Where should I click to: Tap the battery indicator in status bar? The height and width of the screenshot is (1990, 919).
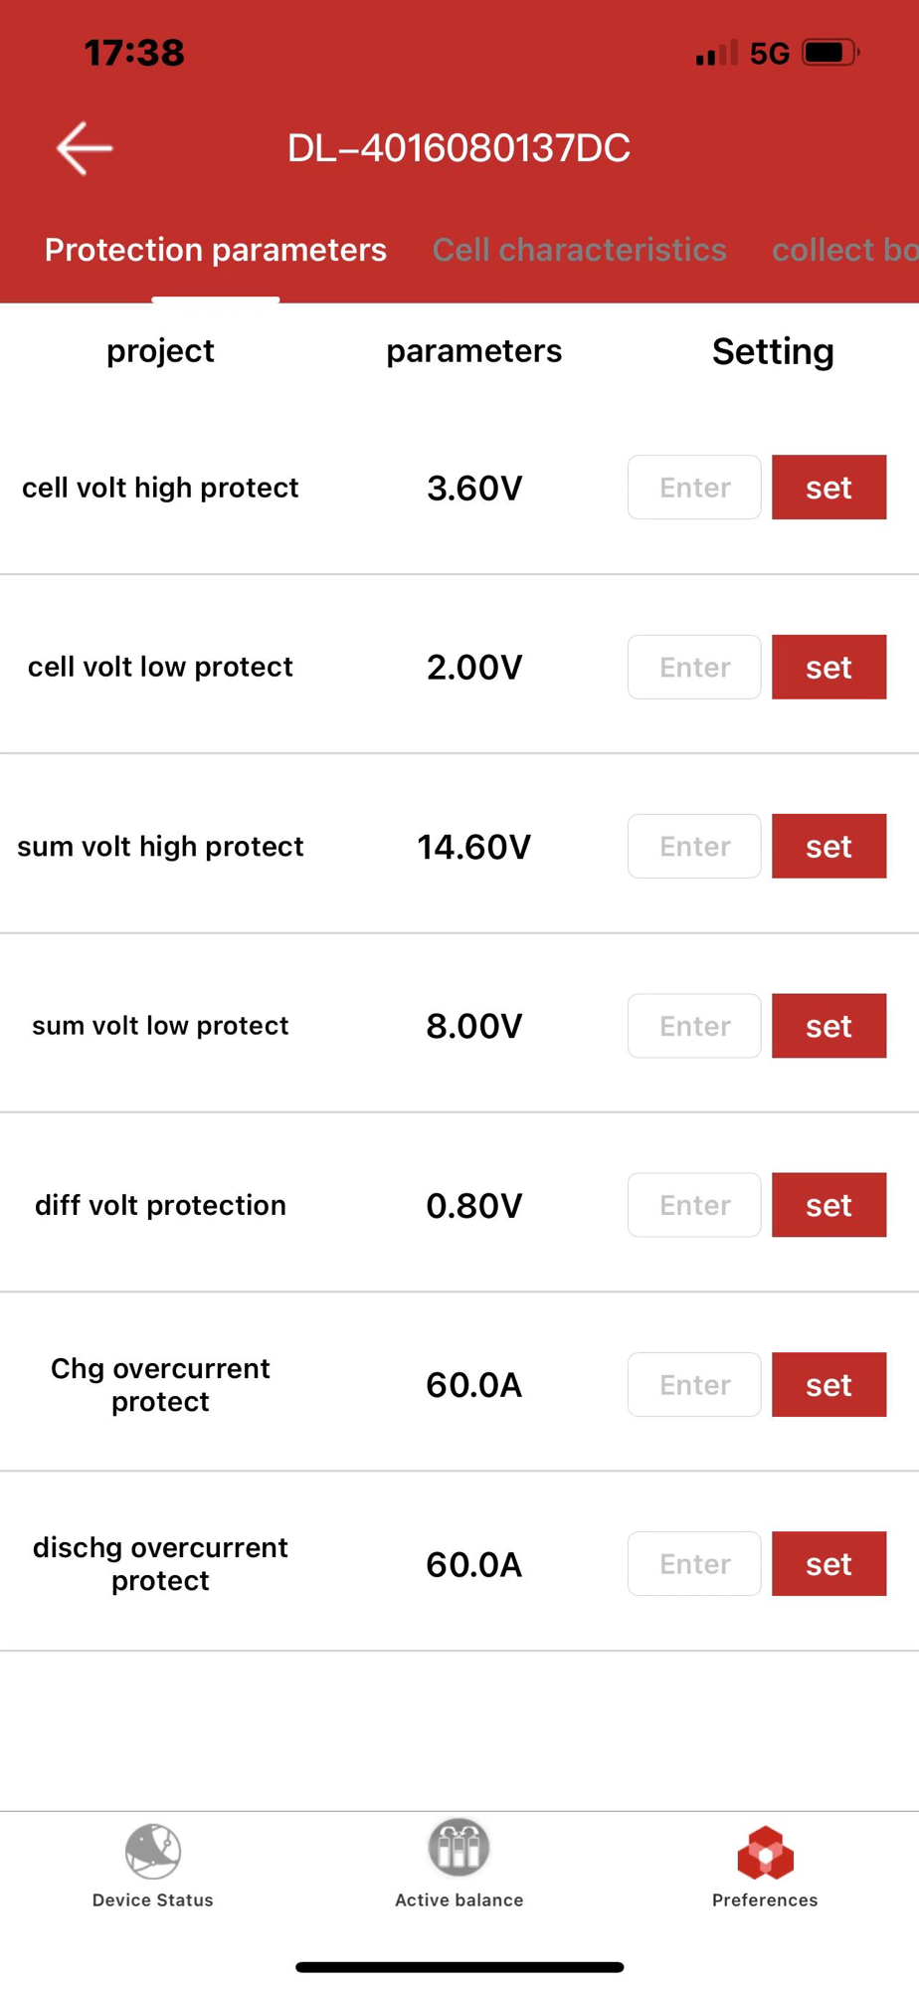(x=831, y=53)
